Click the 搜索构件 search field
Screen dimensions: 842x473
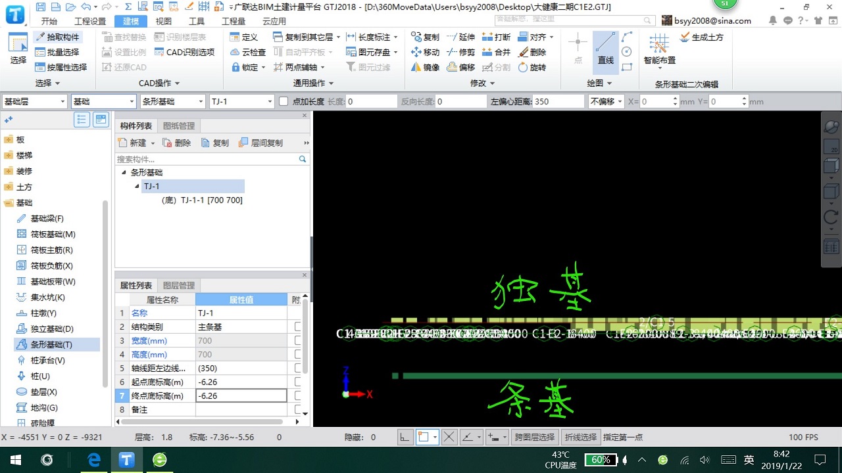point(207,159)
